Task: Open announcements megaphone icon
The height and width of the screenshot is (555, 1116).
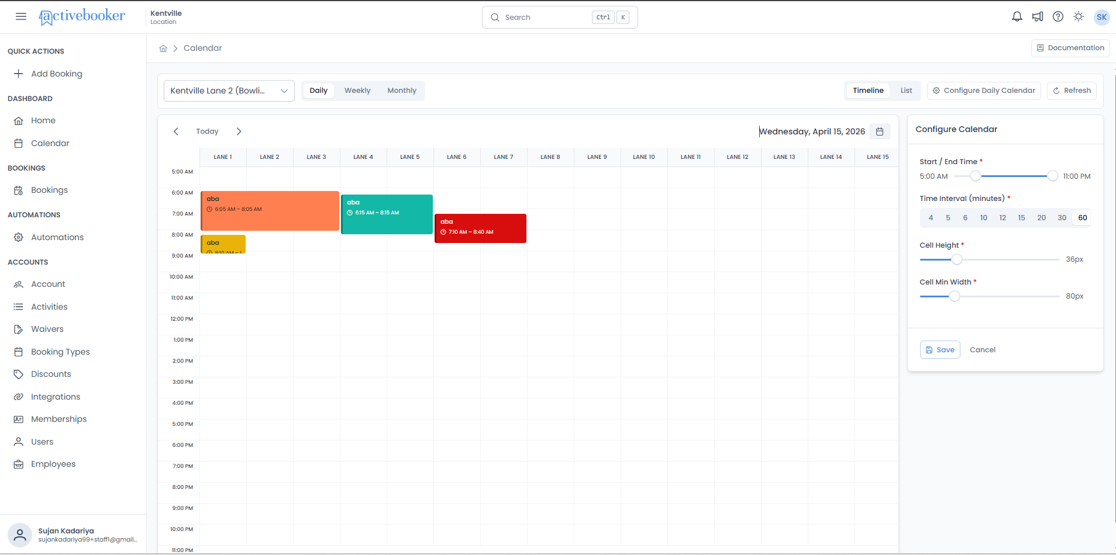Action: (x=1038, y=17)
